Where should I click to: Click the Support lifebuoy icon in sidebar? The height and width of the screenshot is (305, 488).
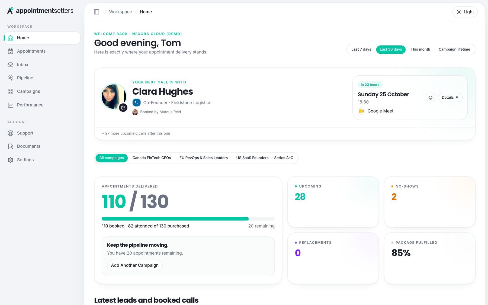click(11, 133)
